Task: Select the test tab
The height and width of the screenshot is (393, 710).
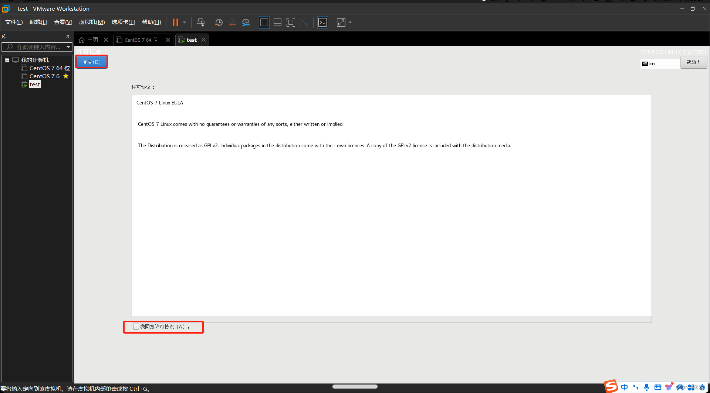Action: (192, 40)
